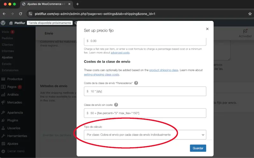Bookmark this page with the star icon
This screenshot has width=254, height=158.
coord(250,14)
